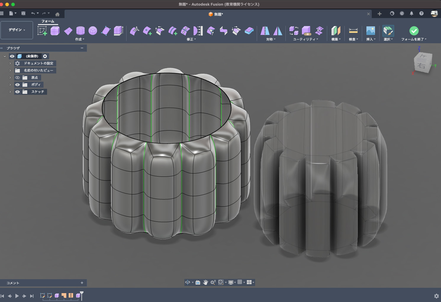Click the フォームを終了 finish button
The width and height of the screenshot is (441, 302).
(x=414, y=31)
